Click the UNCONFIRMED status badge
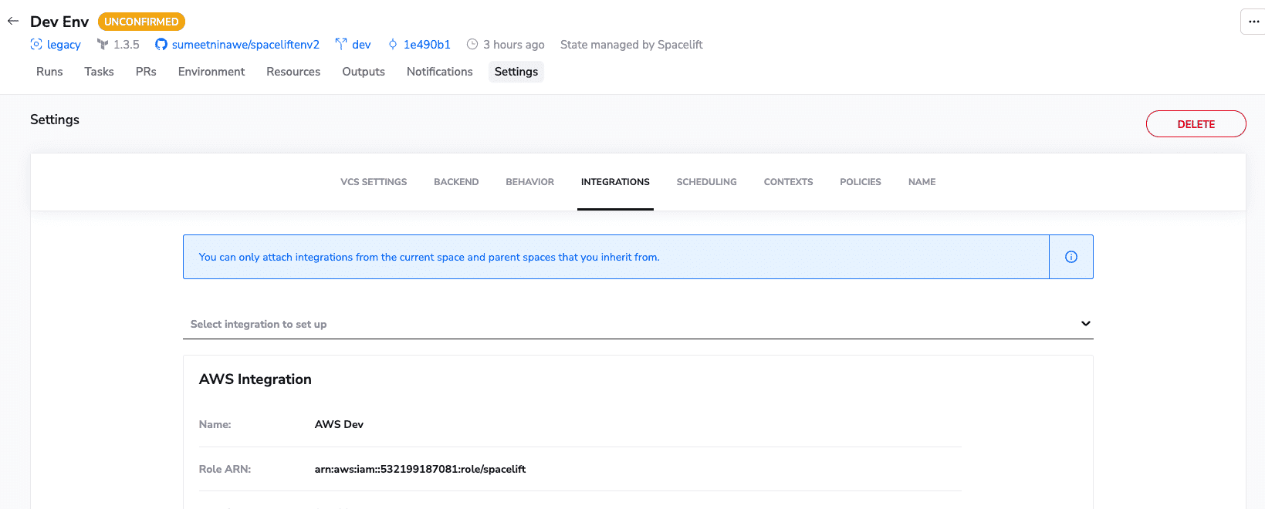Screen dimensions: 1265x509 tap(141, 22)
